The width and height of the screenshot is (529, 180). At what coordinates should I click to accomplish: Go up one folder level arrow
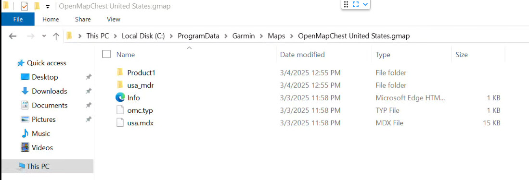[x=56, y=36]
